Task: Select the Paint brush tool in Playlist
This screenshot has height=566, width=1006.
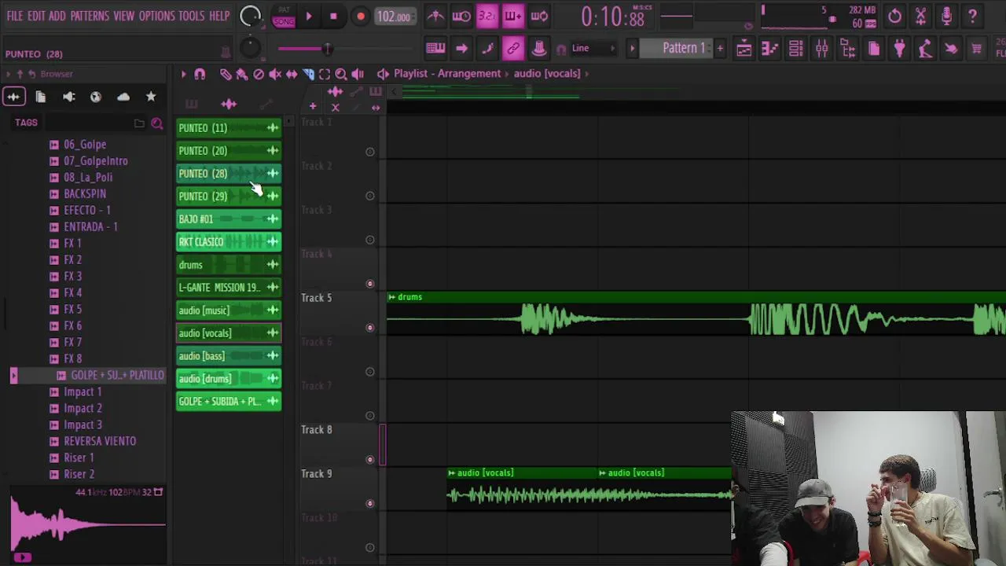Action: [x=242, y=74]
